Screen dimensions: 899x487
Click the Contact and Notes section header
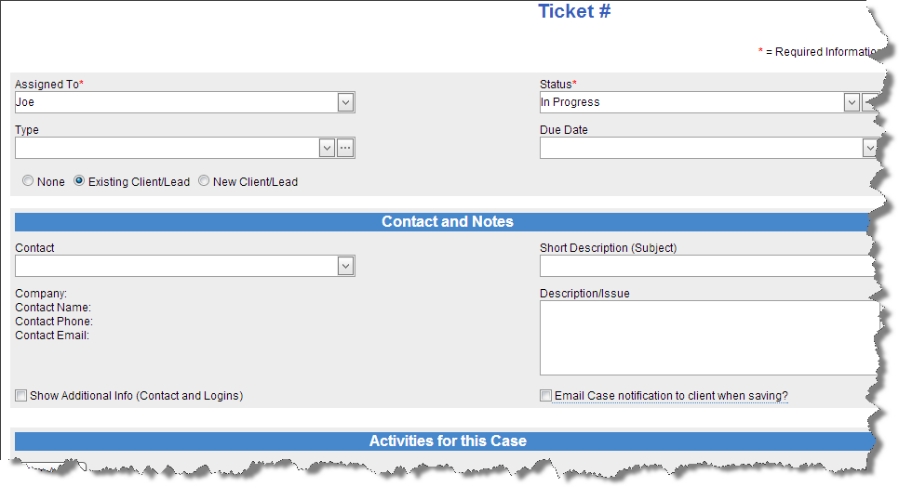(x=447, y=222)
